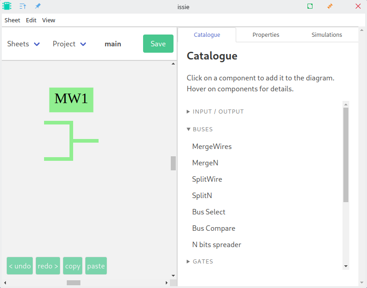367x288 pixels.
Task: Click the orange arrows window icon
Action: 330,6
